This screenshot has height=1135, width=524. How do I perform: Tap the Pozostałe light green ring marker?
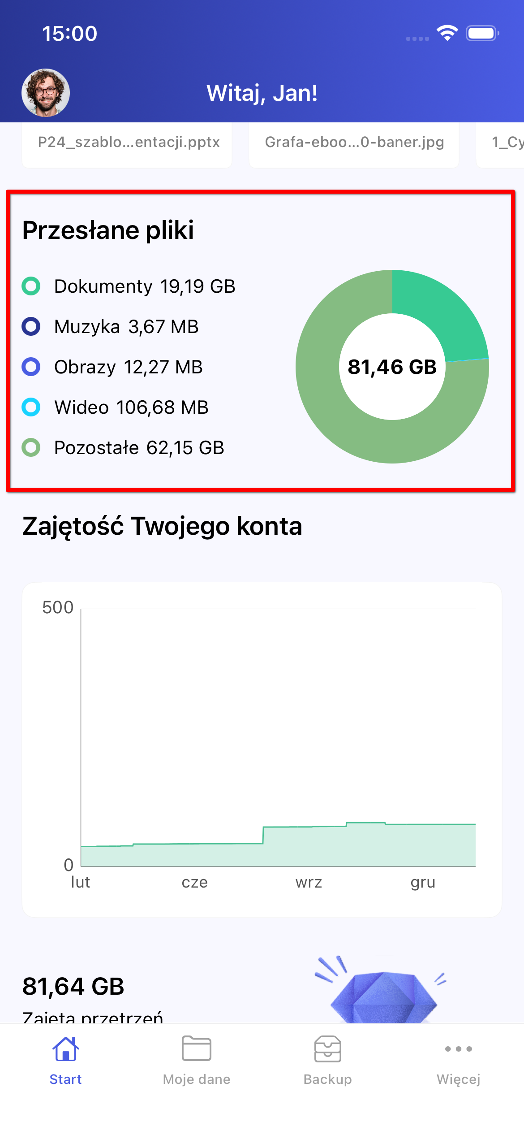click(x=31, y=447)
